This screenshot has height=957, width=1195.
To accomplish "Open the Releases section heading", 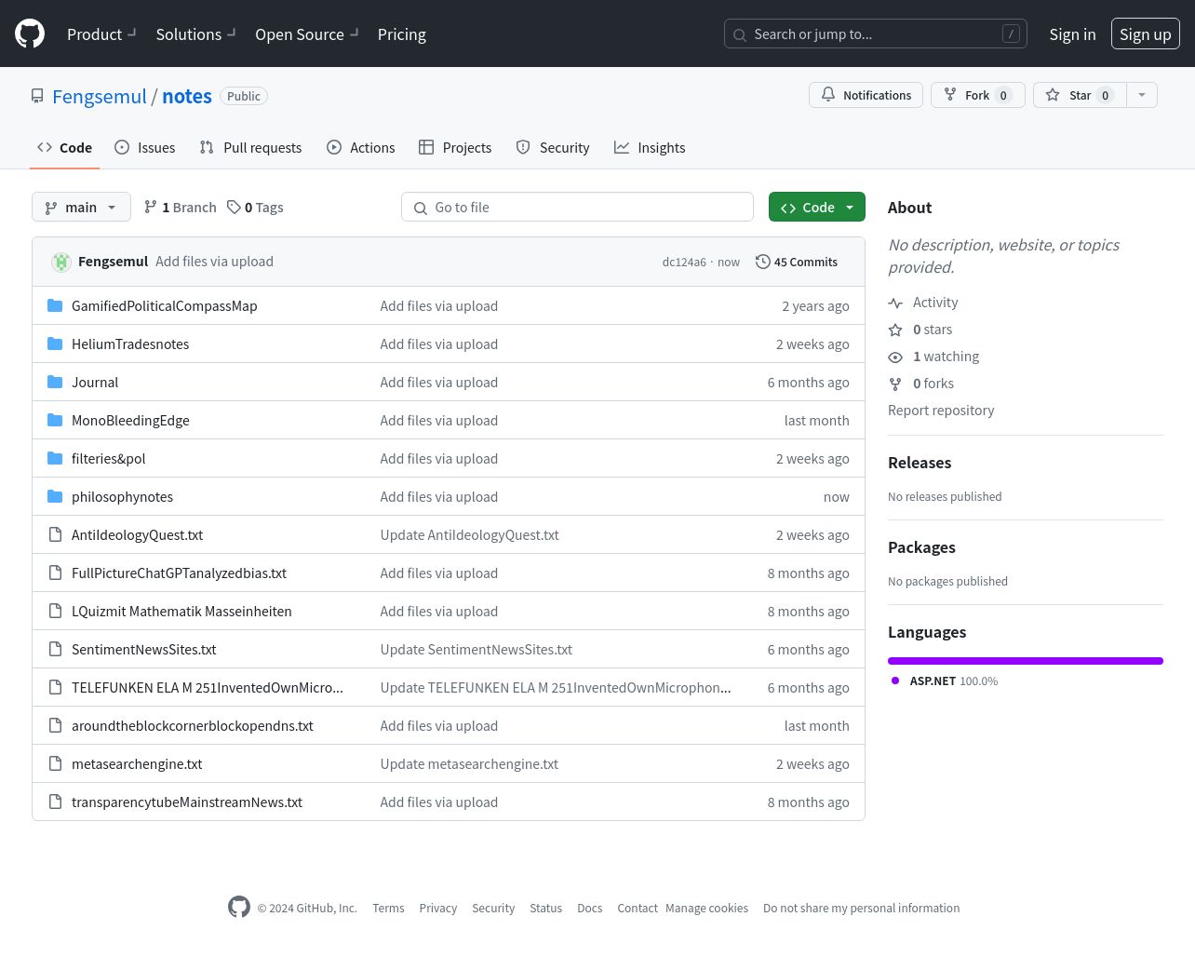I will tap(920, 463).
